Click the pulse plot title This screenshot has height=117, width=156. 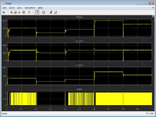tap(80, 89)
